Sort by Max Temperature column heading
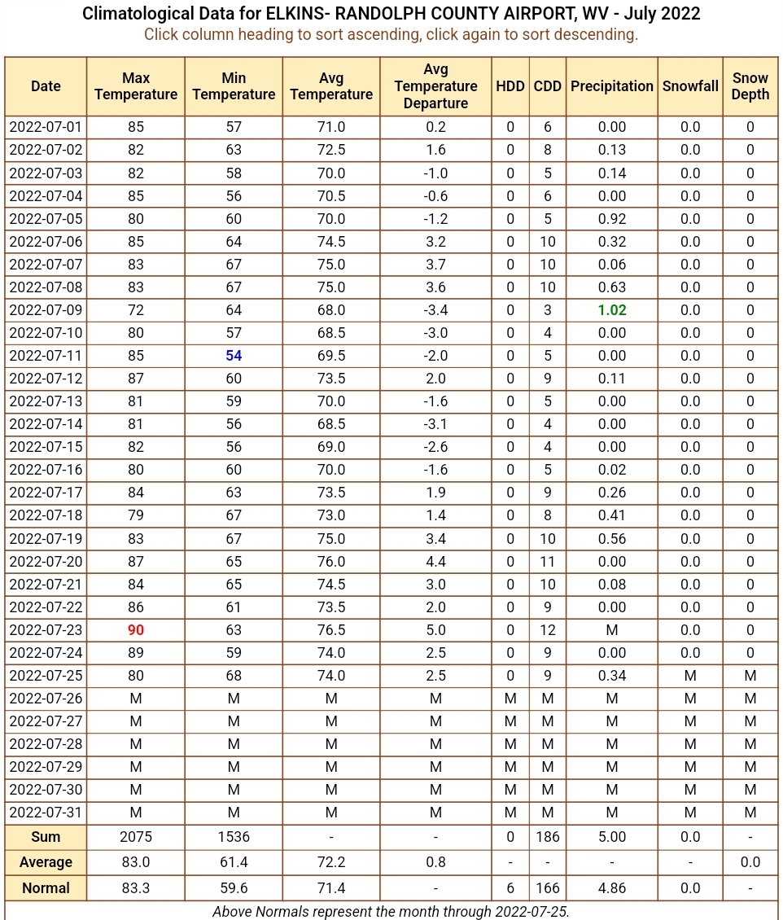 135,86
